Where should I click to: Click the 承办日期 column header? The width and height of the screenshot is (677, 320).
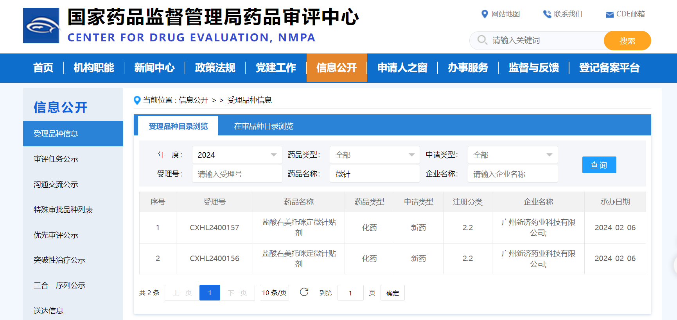pos(615,202)
